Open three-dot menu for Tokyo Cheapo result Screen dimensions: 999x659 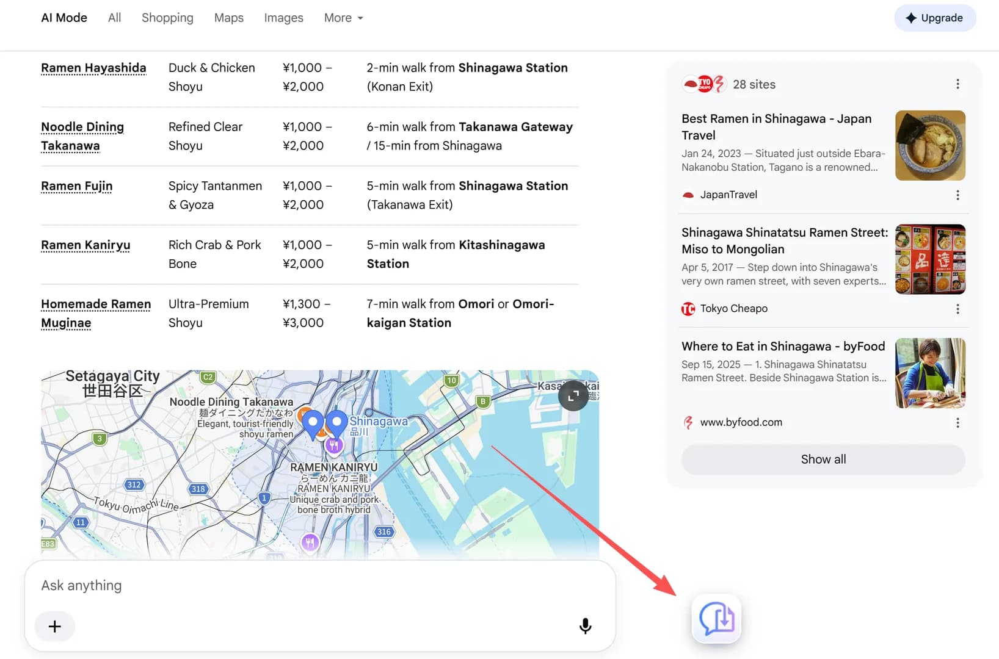coord(957,309)
